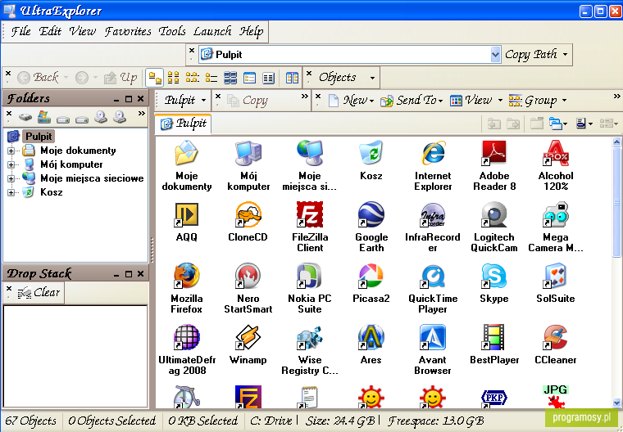Maximize the Folders panel
This screenshot has height=432, width=623.
[129, 99]
